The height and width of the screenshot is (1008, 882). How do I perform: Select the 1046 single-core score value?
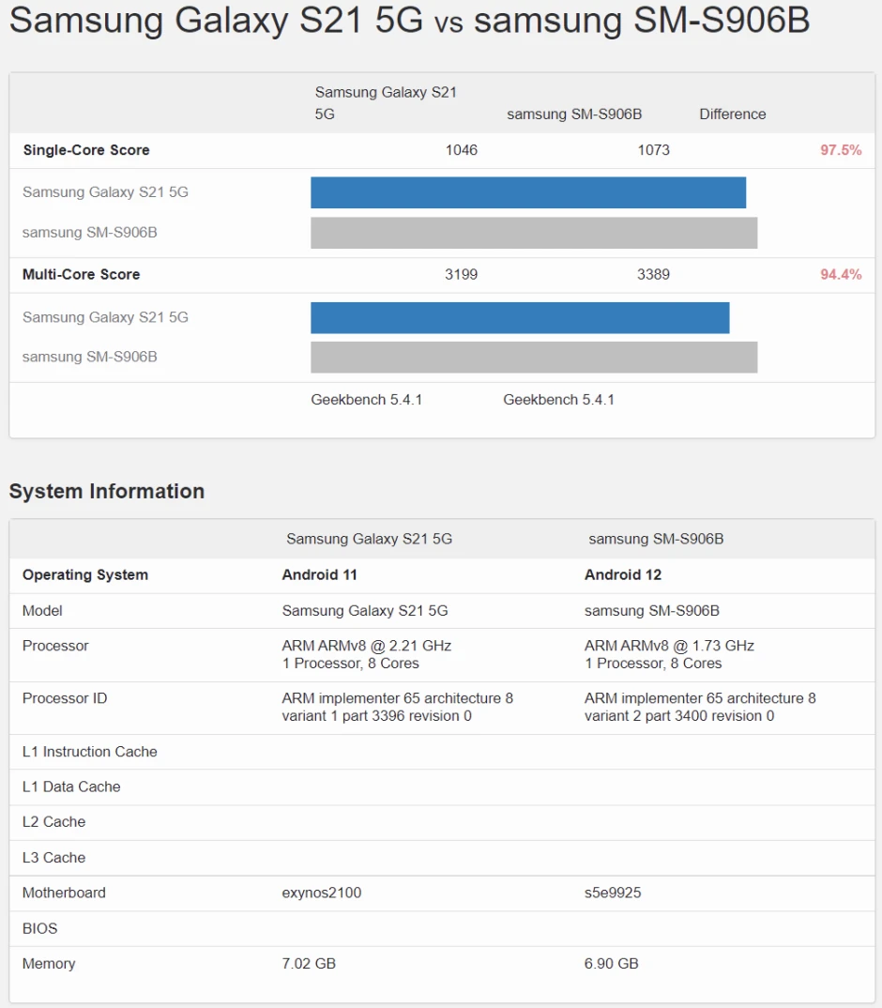click(x=461, y=150)
